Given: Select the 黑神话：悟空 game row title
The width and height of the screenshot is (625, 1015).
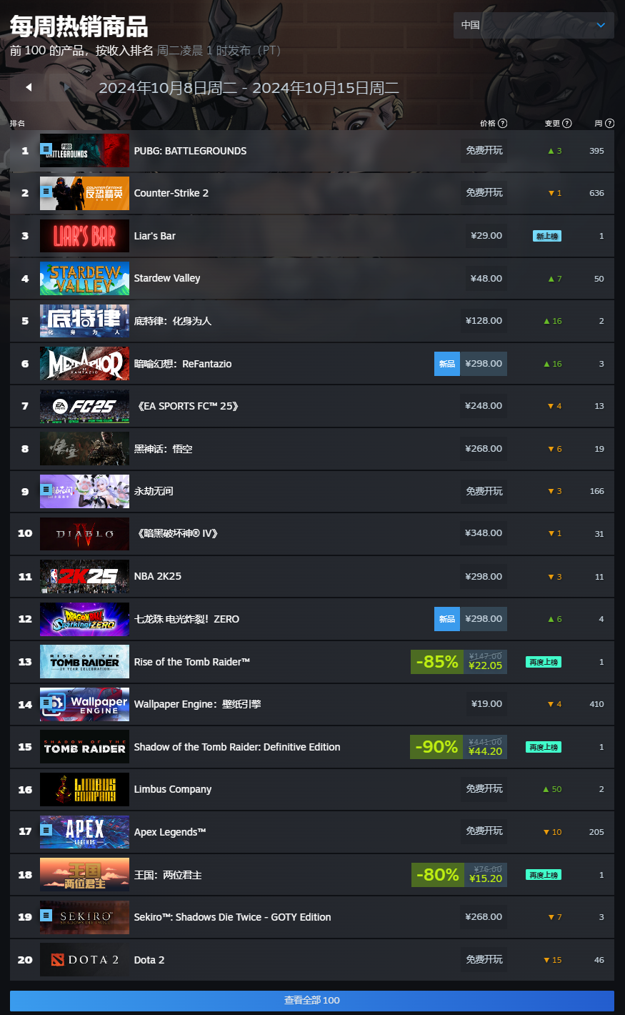Looking at the screenshot, I should [x=164, y=449].
